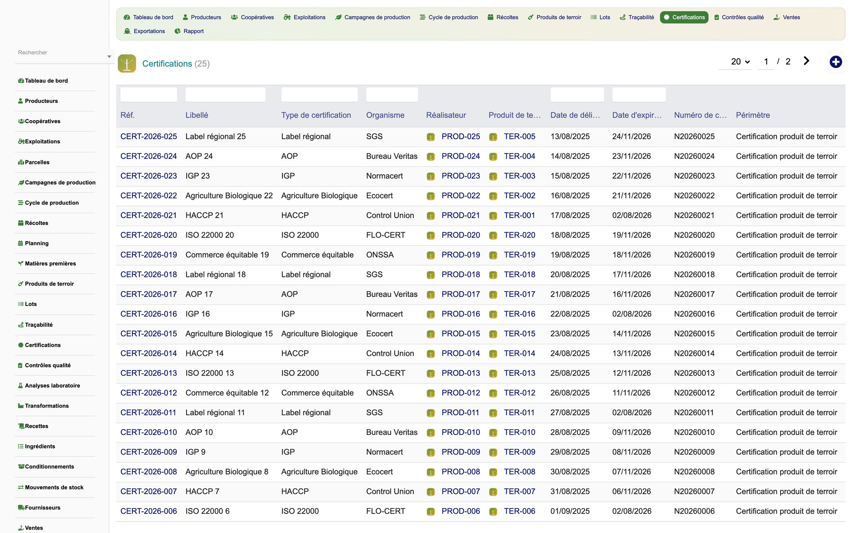
Task: Open Tableau de bord top tab
Action: coord(149,17)
